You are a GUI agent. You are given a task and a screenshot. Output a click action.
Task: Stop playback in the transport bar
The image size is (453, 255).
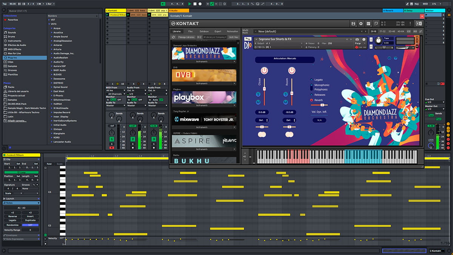click(195, 4)
